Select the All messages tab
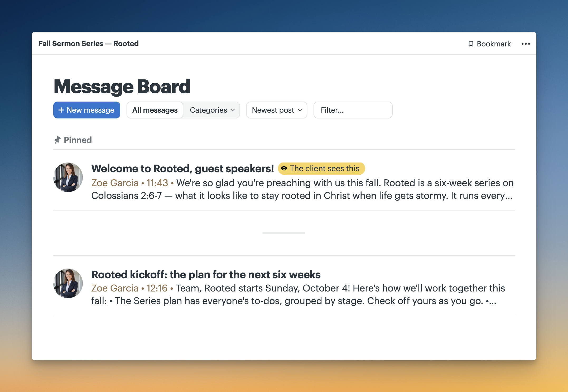 pos(155,110)
